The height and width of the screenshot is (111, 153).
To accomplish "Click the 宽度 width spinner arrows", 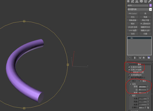I will (x=148, y=102).
